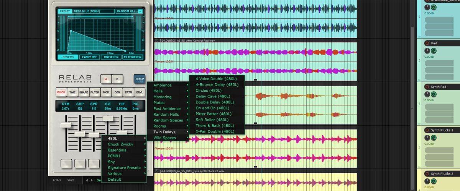Click the LOAD button
This screenshot has width=460, height=191.
(57, 180)
